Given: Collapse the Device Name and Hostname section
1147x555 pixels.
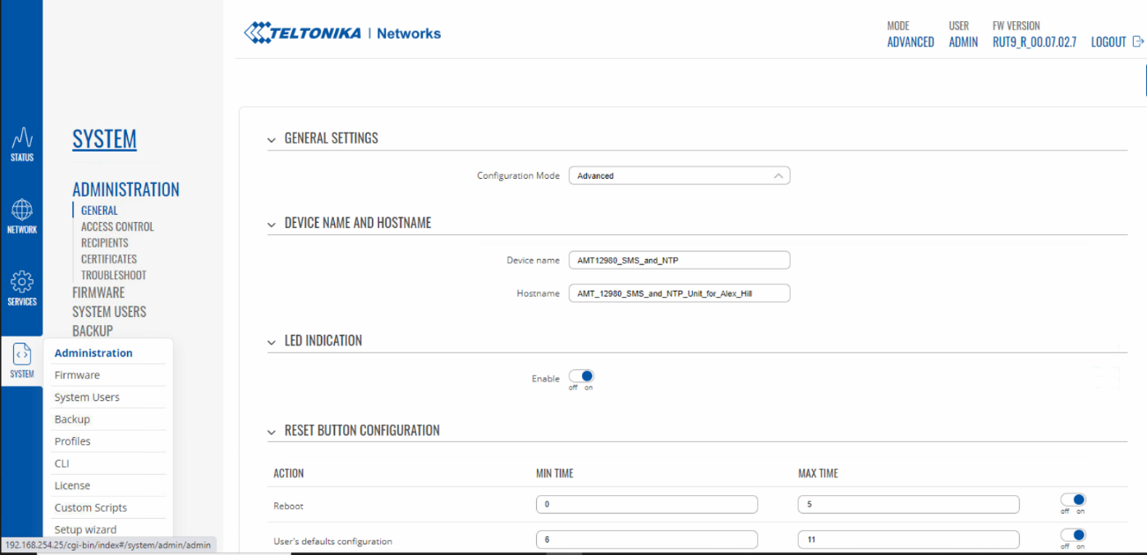Looking at the screenshot, I should [272, 225].
